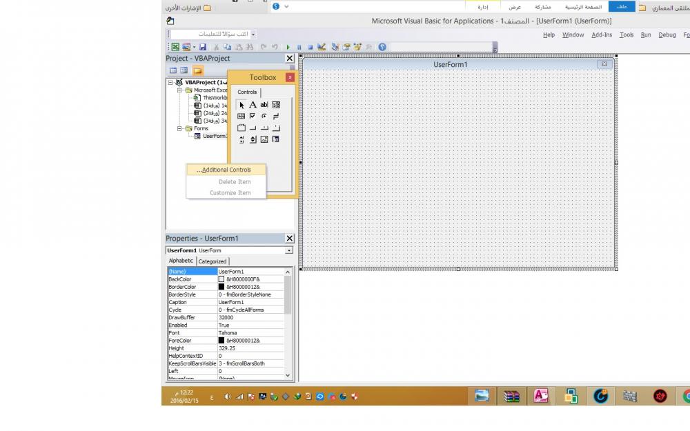Click the BackColor color swatch
The width and height of the screenshot is (690, 431).
point(221,279)
